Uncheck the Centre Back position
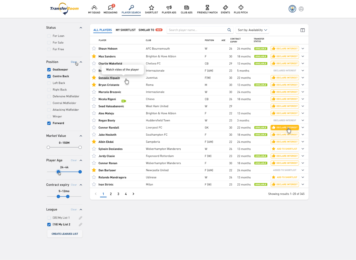 [49, 76]
